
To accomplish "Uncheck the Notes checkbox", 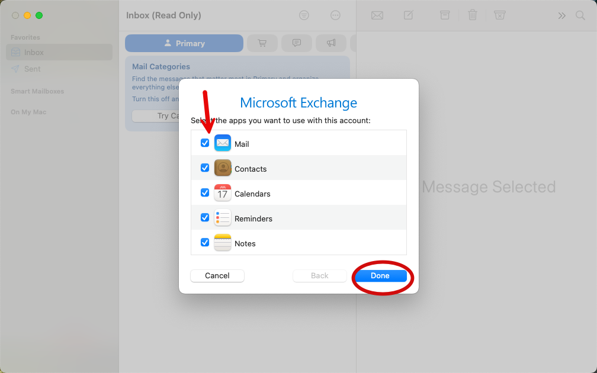I will point(205,243).
